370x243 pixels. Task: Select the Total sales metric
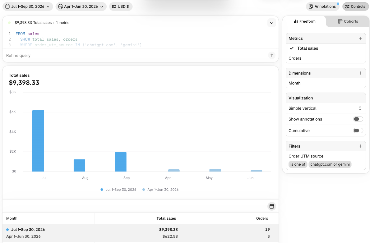326,48
